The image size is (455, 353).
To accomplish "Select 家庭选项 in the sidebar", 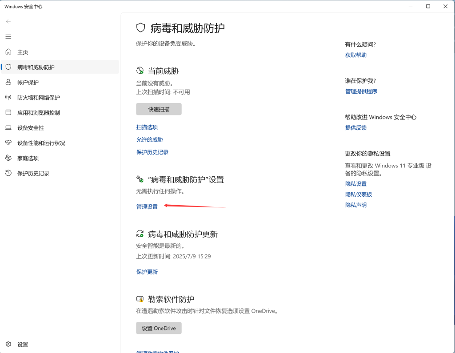I will (x=60, y=158).
